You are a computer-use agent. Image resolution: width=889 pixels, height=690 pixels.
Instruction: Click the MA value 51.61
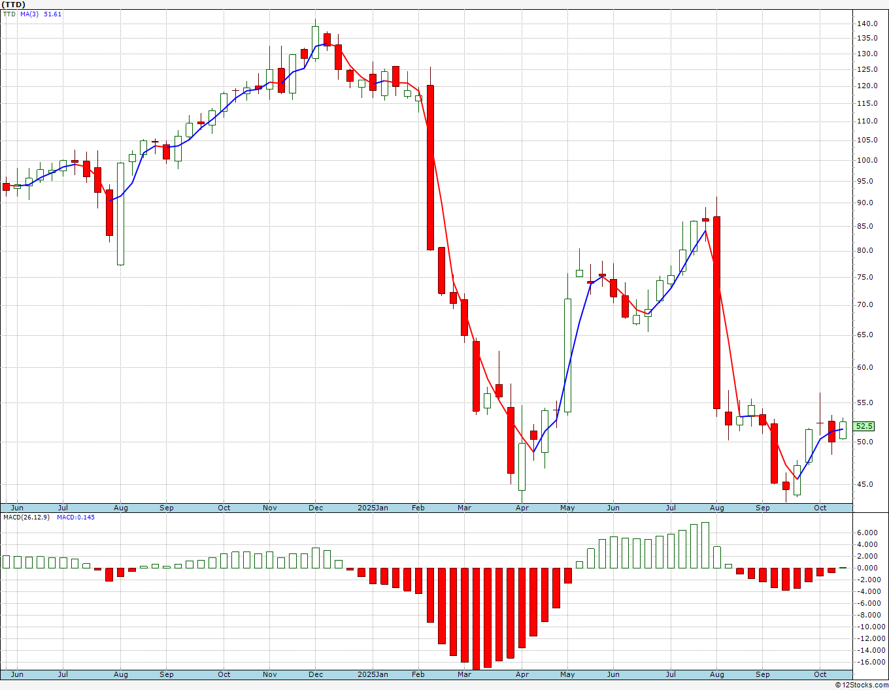pyautogui.click(x=53, y=14)
